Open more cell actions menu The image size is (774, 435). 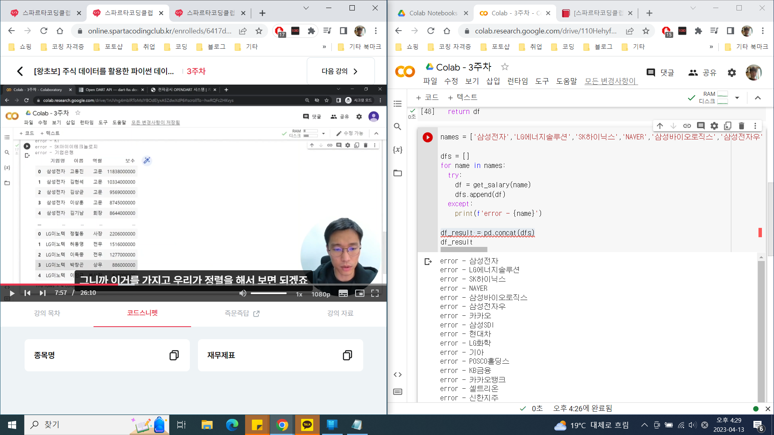[x=755, y=126]
